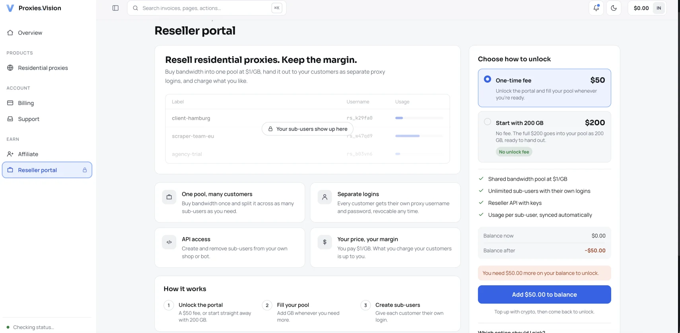
Task: Click the Overview home icon
Action: tap(10, 33)
